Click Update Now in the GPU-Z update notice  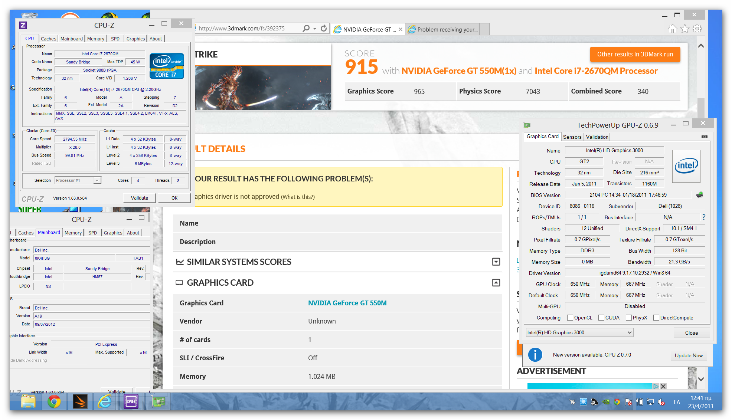point(689,355)
